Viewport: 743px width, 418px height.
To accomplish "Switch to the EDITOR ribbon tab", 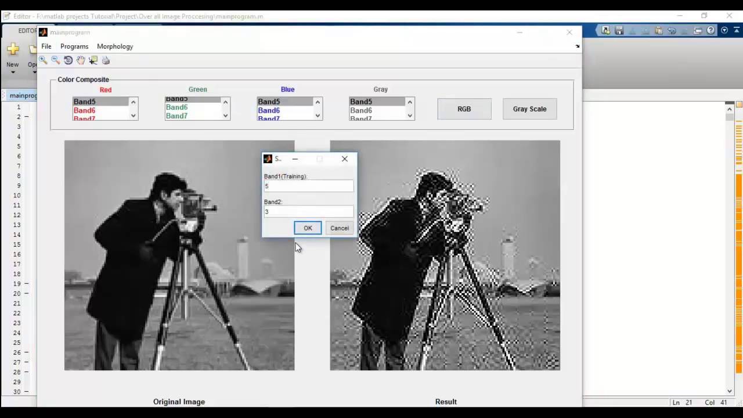I will click(27, 31).
